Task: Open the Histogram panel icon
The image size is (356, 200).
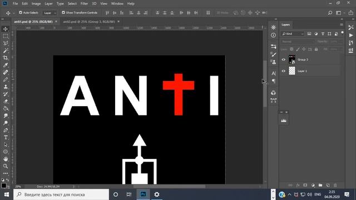Action: pyautogui.click(x=284, y=121)
